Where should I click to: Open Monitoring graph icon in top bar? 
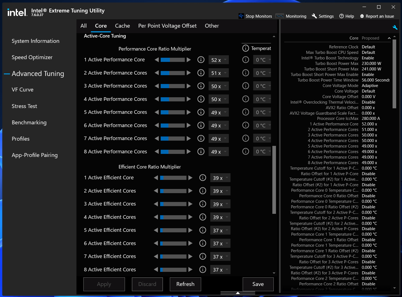pyautogui.click(x=280, y=16)
